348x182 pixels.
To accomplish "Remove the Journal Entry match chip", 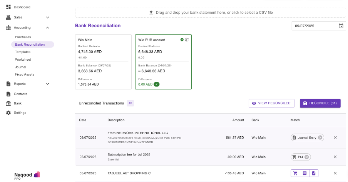I will click(320, 137).
